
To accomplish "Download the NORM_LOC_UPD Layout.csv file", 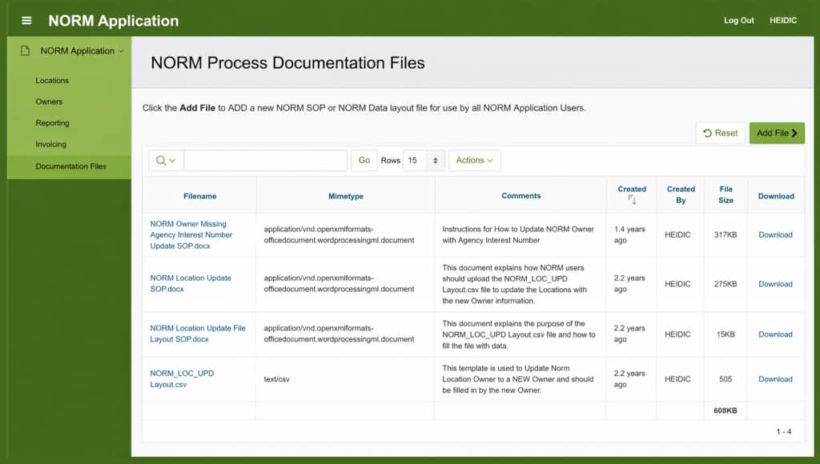I will point(775,379).
